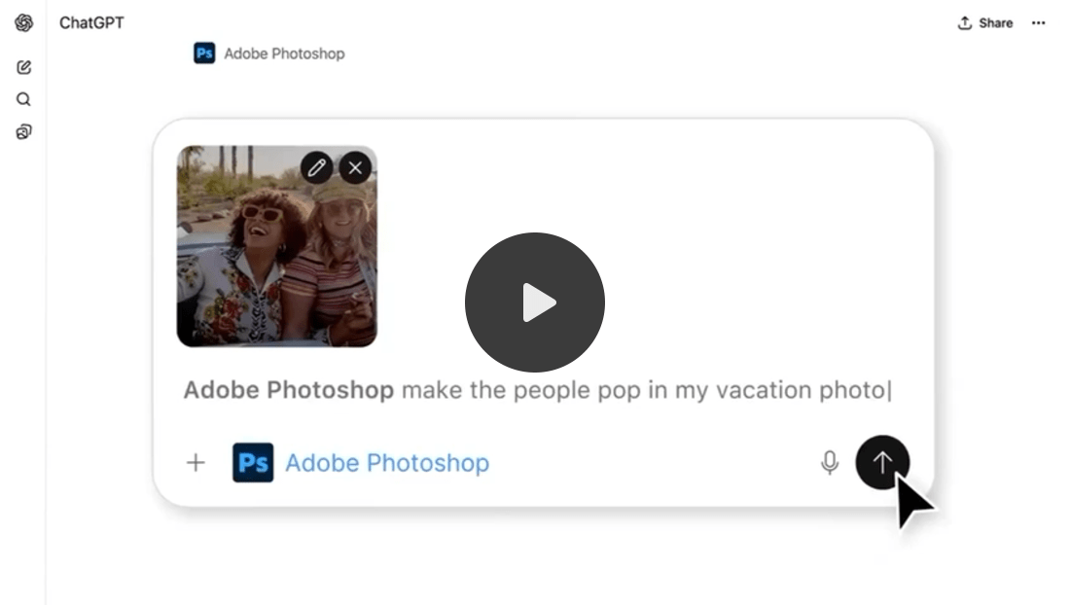Click the Share button
Screen dimensions: 1070x605
coord(985,23)
